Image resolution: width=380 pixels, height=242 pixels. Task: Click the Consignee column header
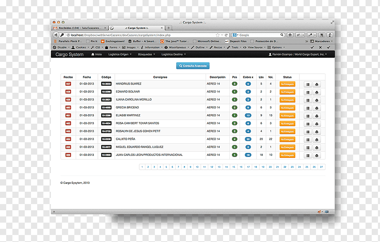[x=160, y=77]
